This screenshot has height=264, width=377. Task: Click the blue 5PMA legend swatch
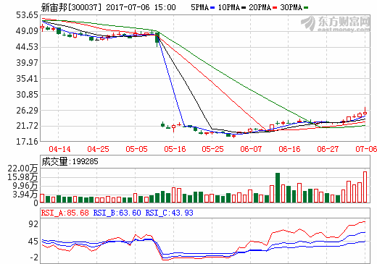tap(212, 8)
